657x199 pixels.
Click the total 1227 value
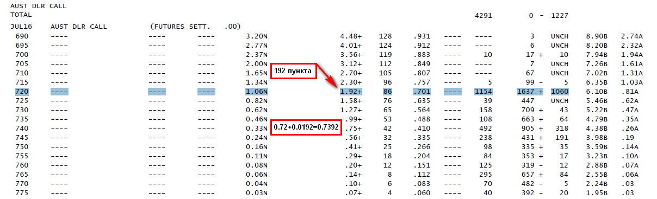[x=560, y=16]
